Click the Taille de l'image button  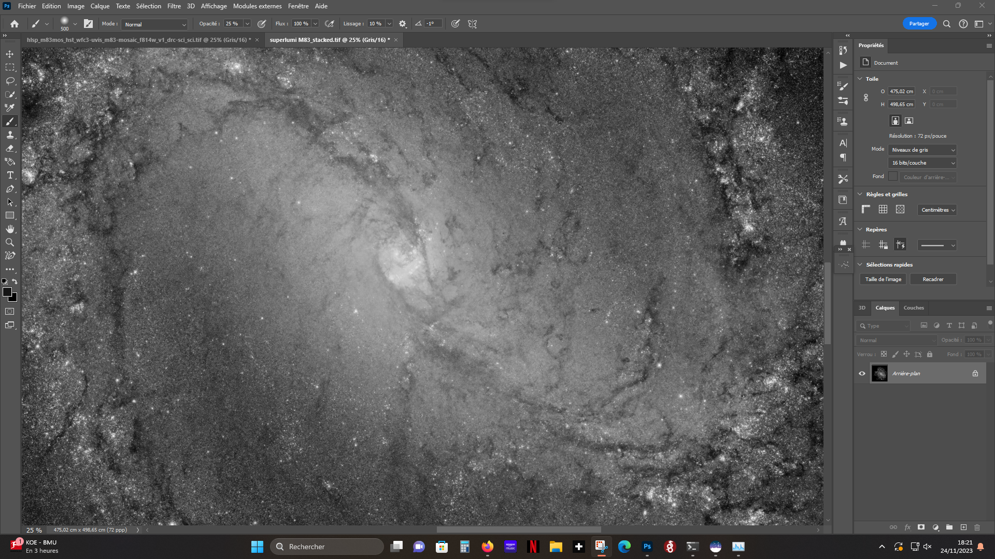coord(883,279)
